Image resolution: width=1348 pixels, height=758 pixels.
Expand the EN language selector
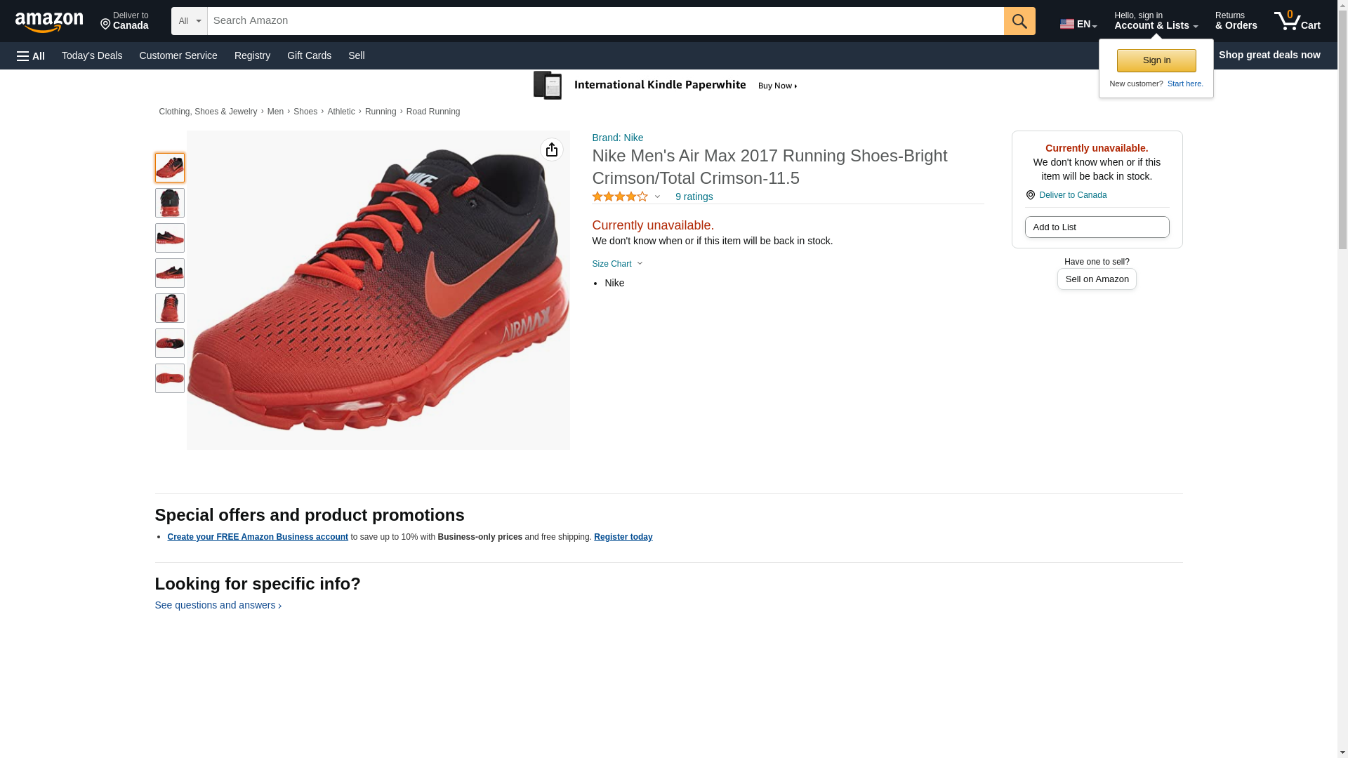click(1078, 24)
